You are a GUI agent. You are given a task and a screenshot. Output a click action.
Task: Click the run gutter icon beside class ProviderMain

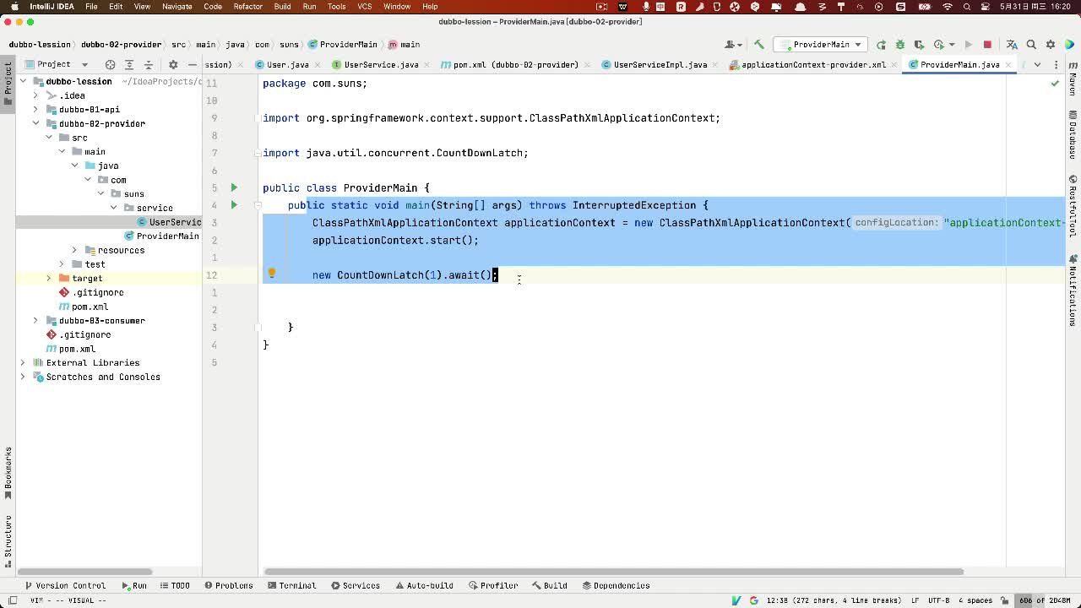point(234,187)
